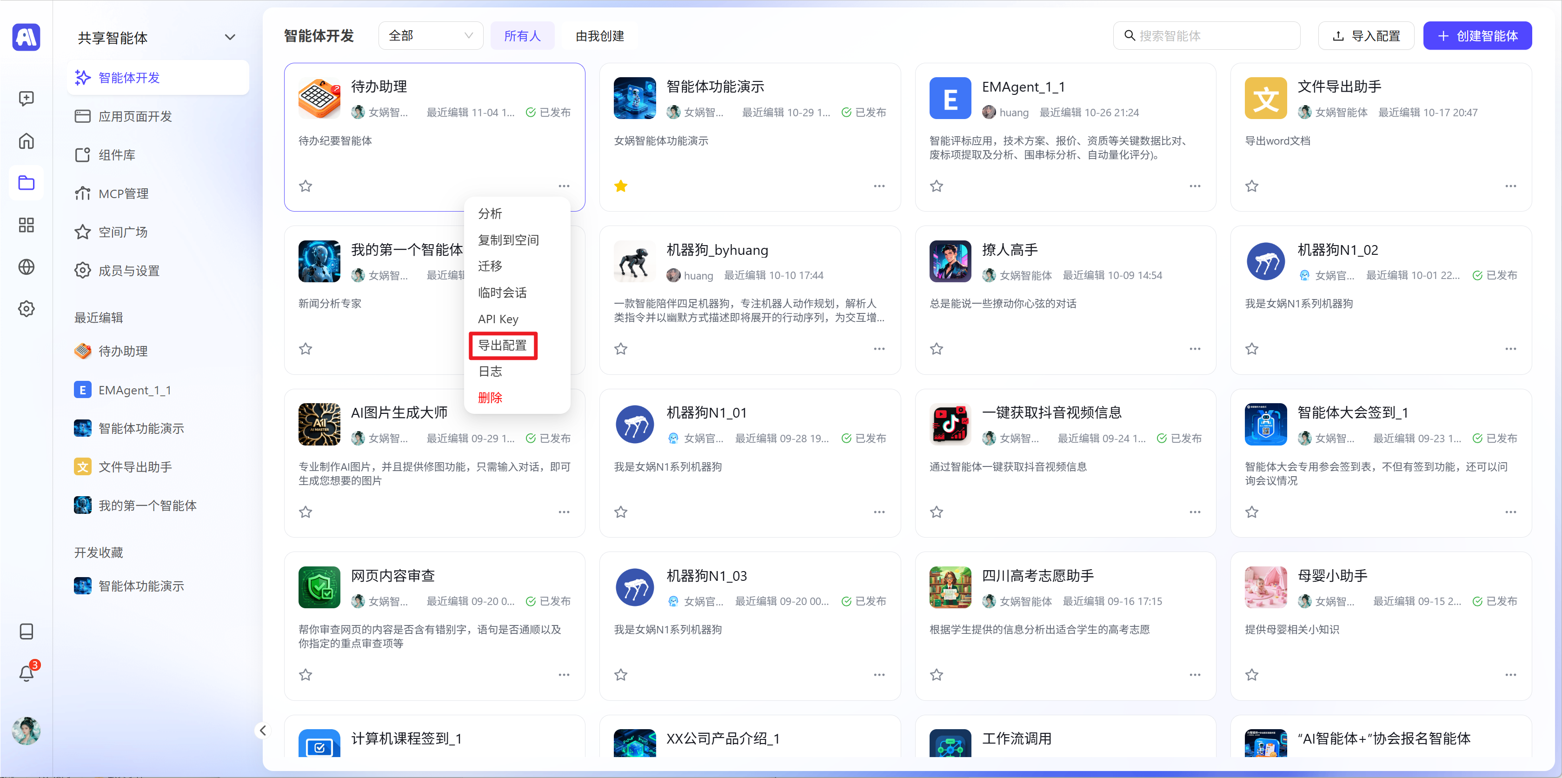This screenshot has width=1562, height=778.
Task: Click the 搜索智能体 search field
Action: pyautogui.click(x=1207, y=36)
